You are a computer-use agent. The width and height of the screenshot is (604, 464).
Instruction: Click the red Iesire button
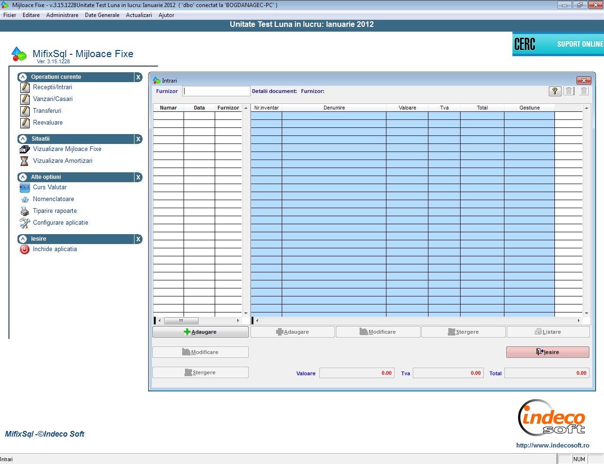547,352
